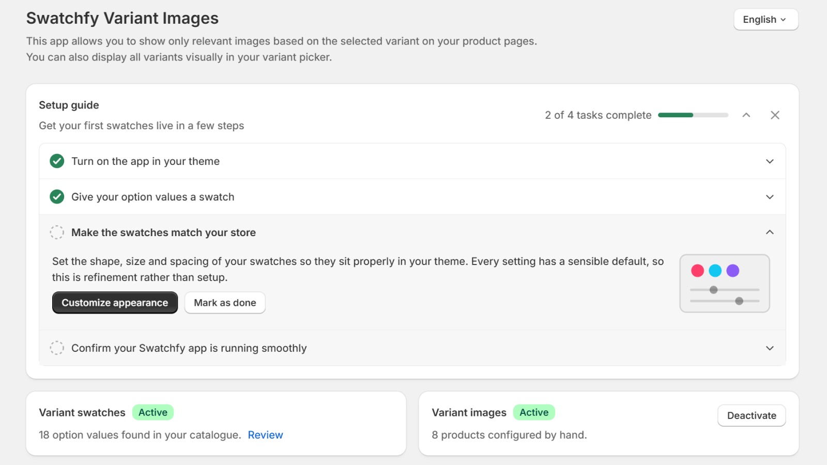Collapse the Make the swatches match step chevron
This screenshot has height=465, width=827.
(770, 233)
